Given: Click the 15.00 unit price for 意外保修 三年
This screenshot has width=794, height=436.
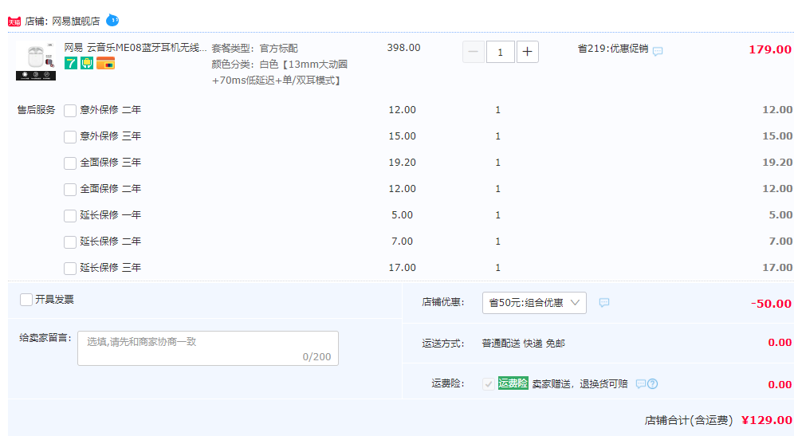Looking at the screenshot, I should [x=402, y=136].
